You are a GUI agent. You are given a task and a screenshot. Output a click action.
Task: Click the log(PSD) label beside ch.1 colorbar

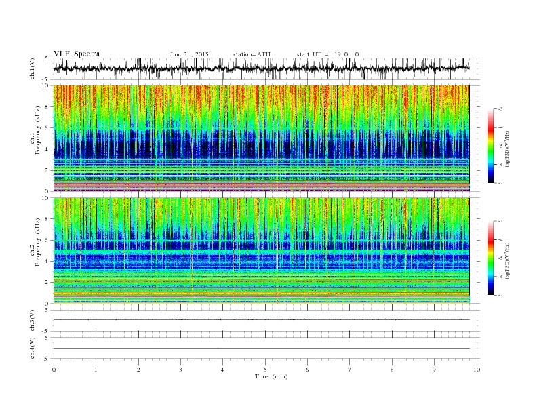point(507,148)
